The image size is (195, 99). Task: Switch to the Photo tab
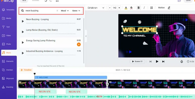click(8, 44)
